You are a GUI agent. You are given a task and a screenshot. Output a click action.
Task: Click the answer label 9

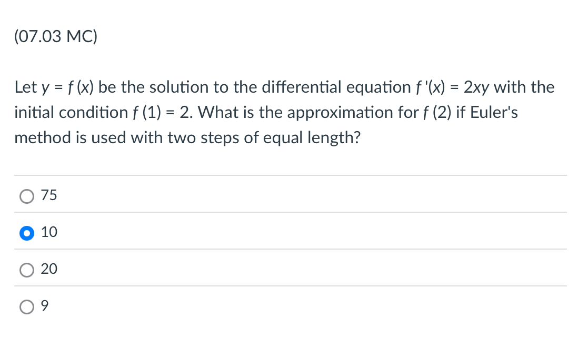46,306
